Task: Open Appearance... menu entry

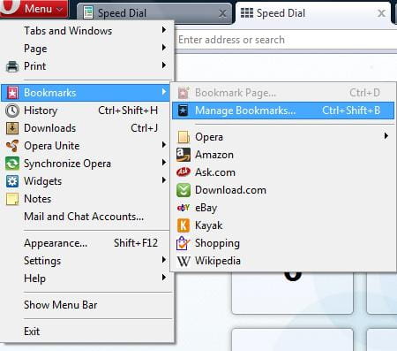Action: coord(86,243)
